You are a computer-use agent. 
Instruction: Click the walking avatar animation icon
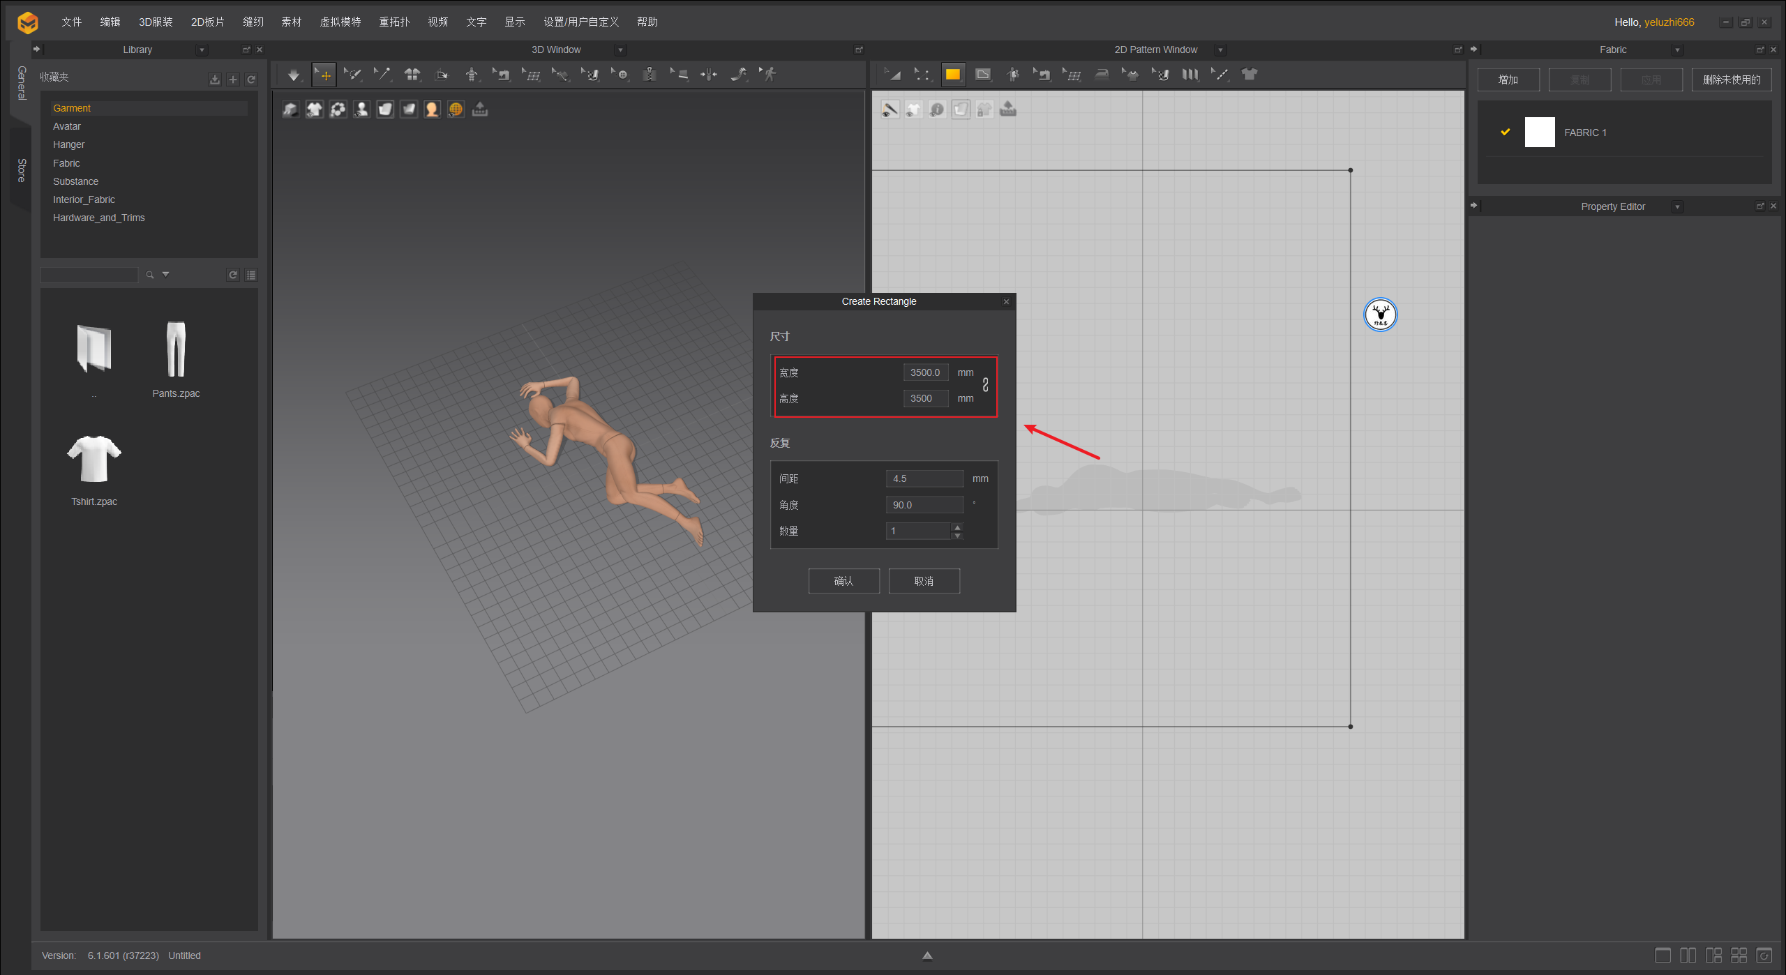pos(769,75)
